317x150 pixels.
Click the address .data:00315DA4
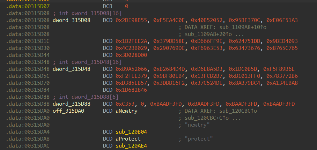click(x=28, y=132)
